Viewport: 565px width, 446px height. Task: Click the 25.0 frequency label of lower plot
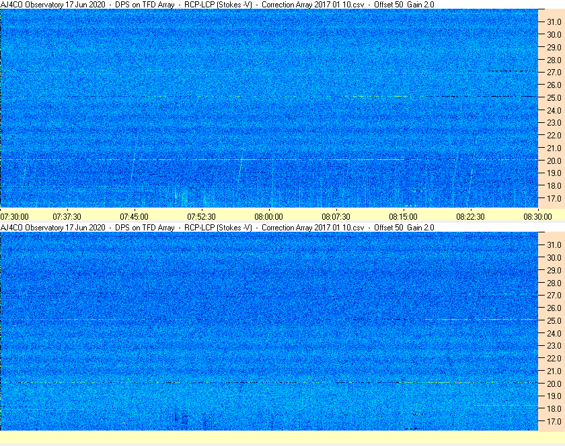point(554,320)
